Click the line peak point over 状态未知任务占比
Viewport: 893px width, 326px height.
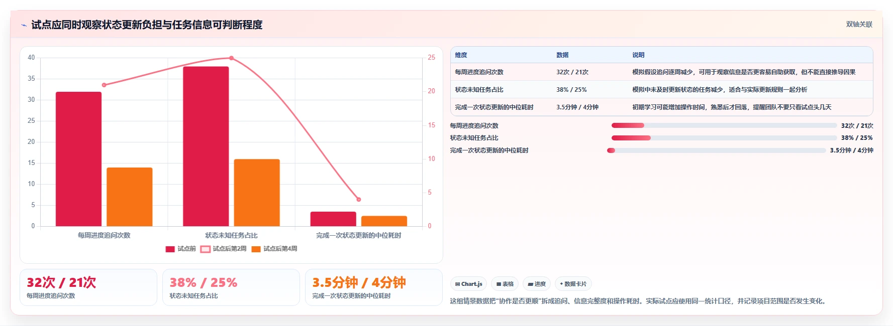coord(231,58)
